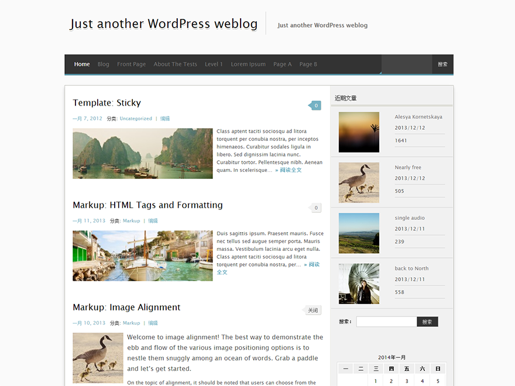Screen dimensions: 515x386
Task: Click the sidebar search submit button
Action: coord(427,322)
